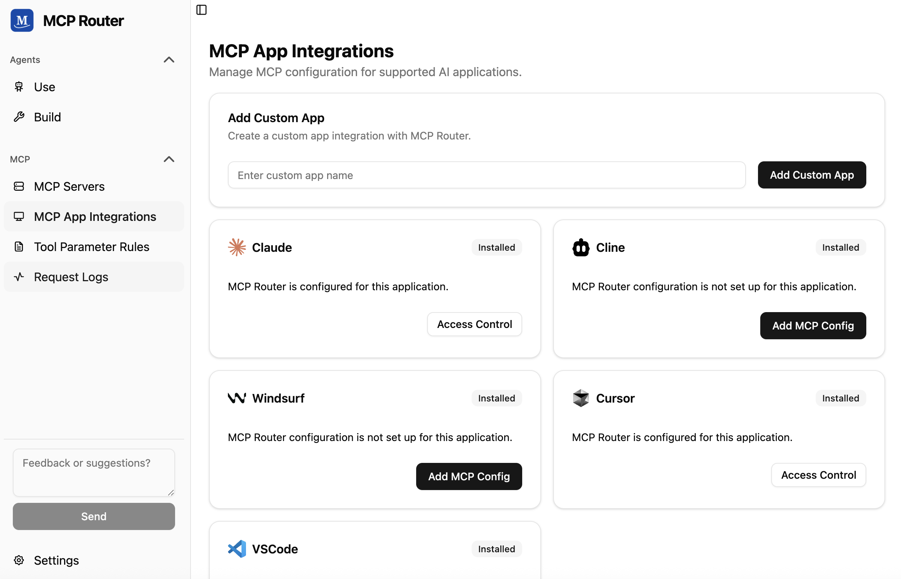The height and width of the screenshot is (579, 901).
Task: Click the Claude app starburst icon
Action: click(x=237, y=247)
